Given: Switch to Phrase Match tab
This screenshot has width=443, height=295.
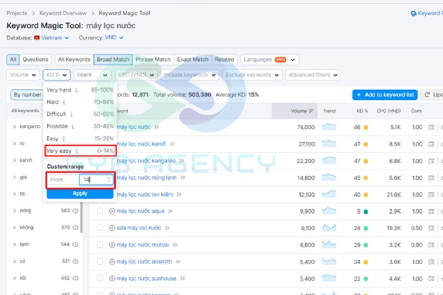Looking at the screenshot, I should (153, 59).
